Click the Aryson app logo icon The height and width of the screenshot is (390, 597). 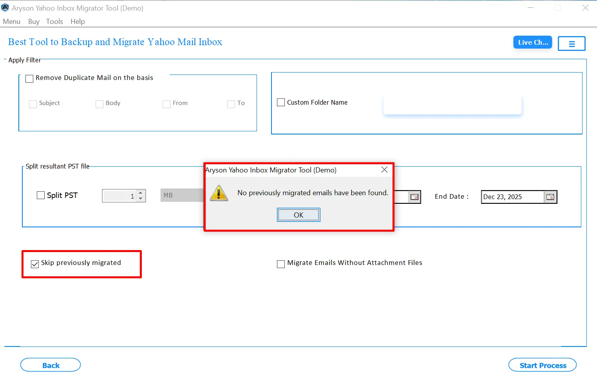5,7
